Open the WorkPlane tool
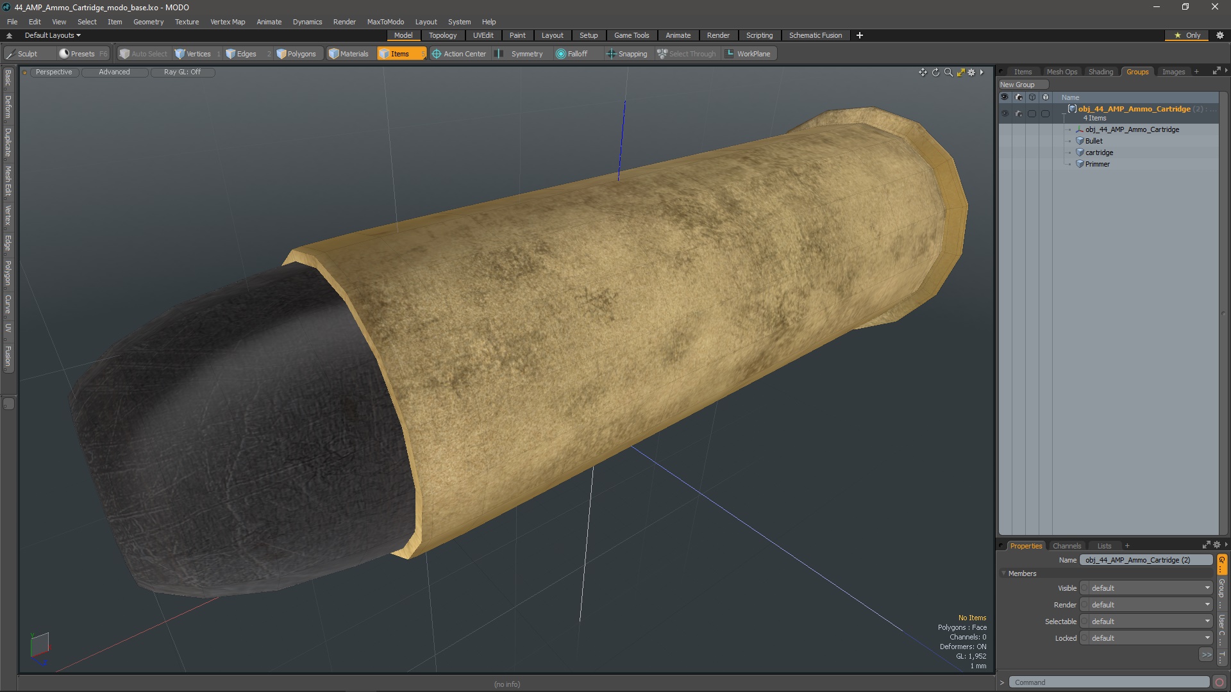The image size is (1231, 692). [x=748, y=54]
